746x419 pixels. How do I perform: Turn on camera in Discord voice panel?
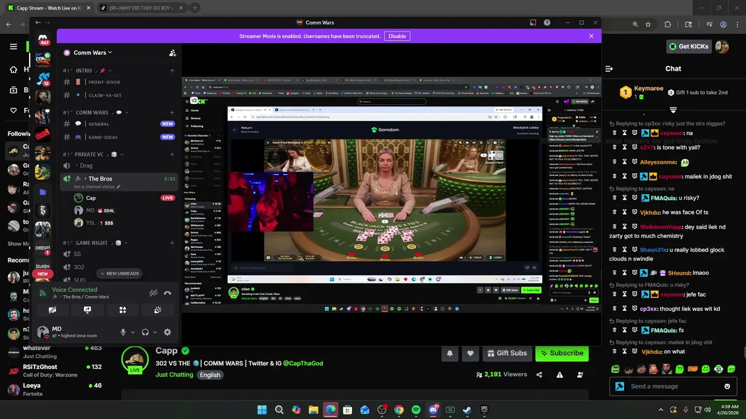[52, 310]
